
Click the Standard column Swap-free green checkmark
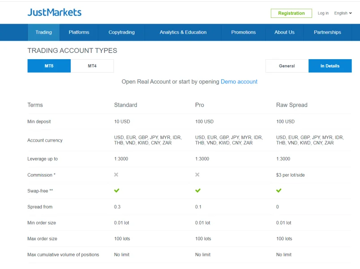point(117,191)
